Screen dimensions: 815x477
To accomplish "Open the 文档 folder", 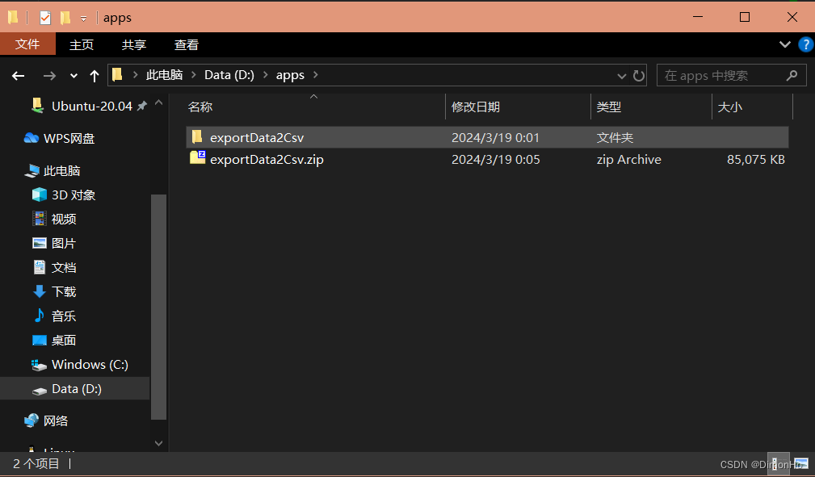I will point(64,268).
